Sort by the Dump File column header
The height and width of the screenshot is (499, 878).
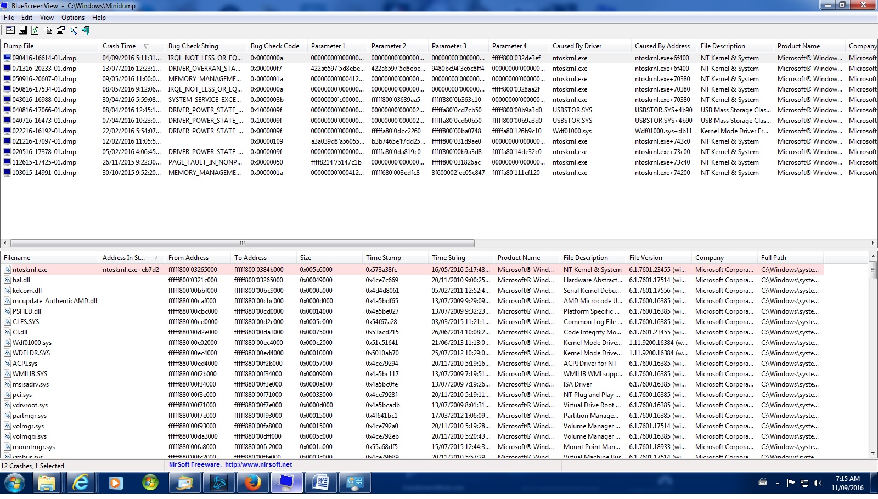[49, 46]
